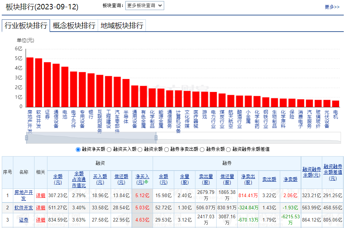The width and height of the screenshot is (347, 228).
Task: Click the left handle of the chart range slider
Action: [x=27, y=138]
